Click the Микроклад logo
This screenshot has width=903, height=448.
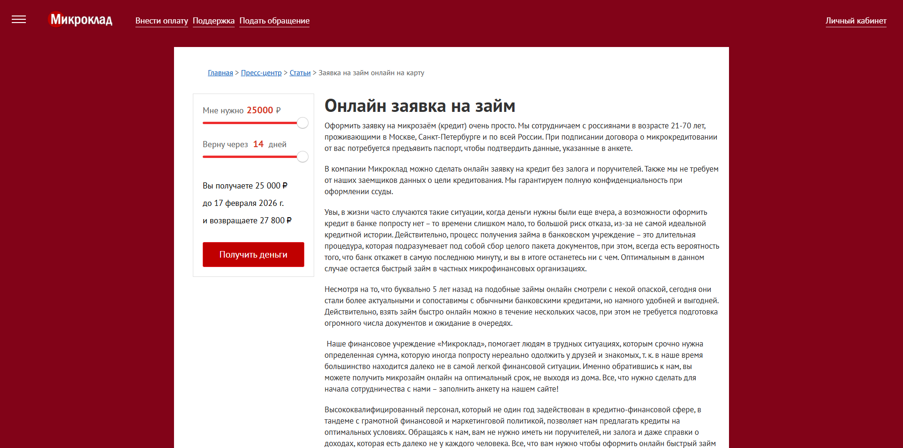pyautogui.click(x=80, y=19)
